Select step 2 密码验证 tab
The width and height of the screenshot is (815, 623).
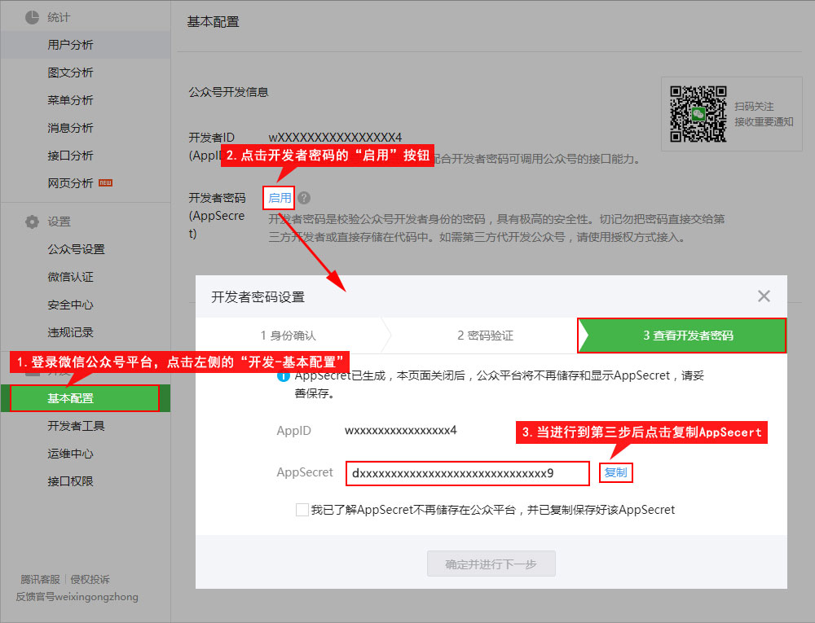pyautogui.click(x=485, y=336)
